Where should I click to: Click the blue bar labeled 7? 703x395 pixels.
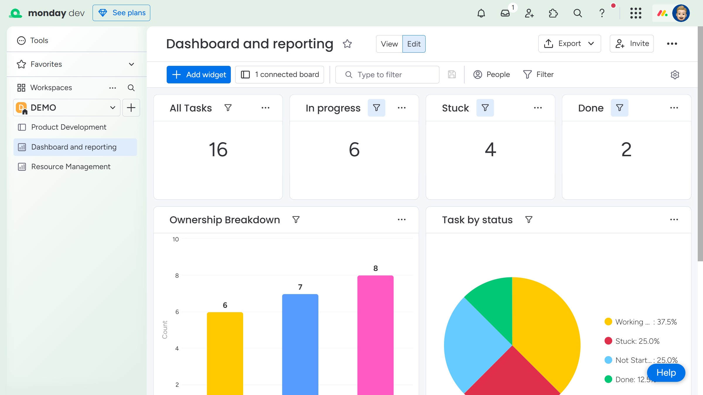click(300, 344)
